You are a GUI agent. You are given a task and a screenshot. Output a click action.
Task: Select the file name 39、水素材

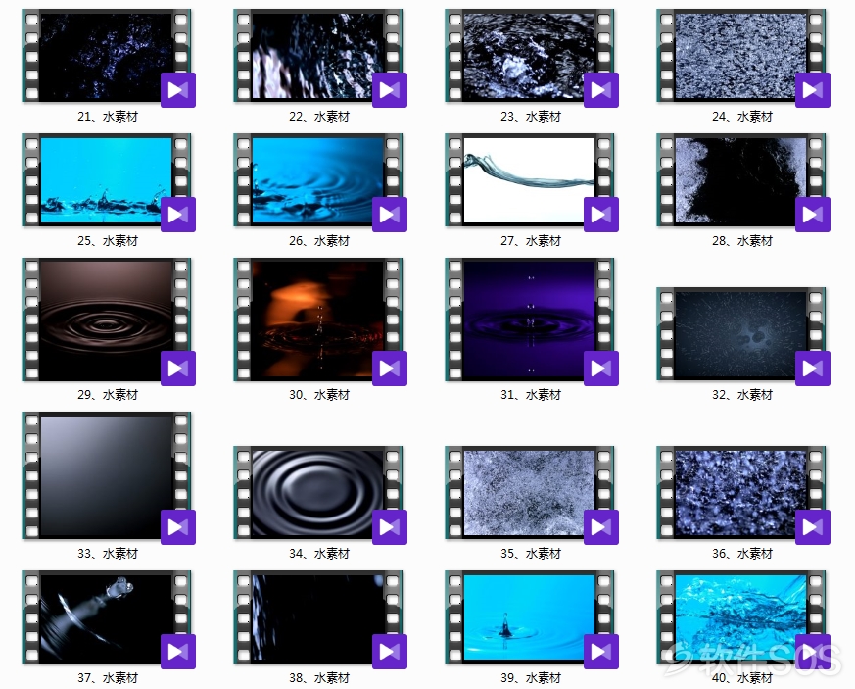coord(531,677)
